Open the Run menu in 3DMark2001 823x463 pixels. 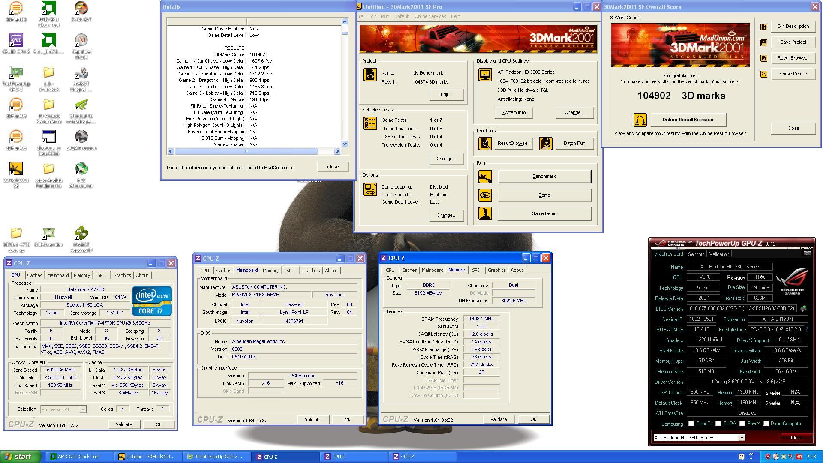385,16
